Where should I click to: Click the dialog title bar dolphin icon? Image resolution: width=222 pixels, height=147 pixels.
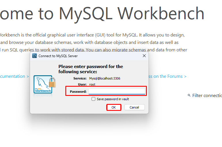[x=35, y=56]
